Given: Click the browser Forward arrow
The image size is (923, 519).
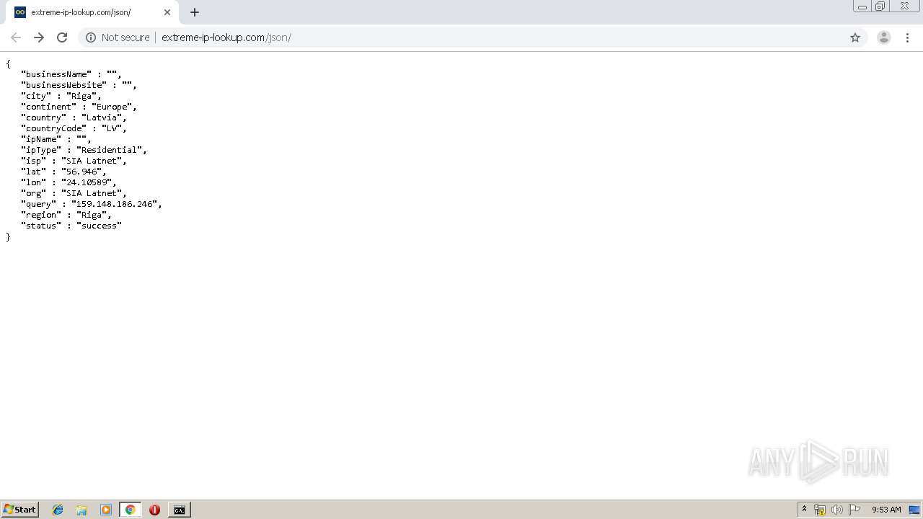Looking at the screenshot, I should (x=39, y=37).
